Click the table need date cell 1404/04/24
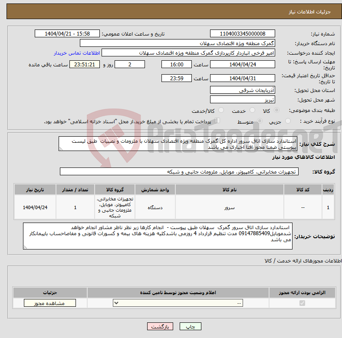The height and width of the screenshot is (338, 342). pyautogui.click(x=35, y=207)
